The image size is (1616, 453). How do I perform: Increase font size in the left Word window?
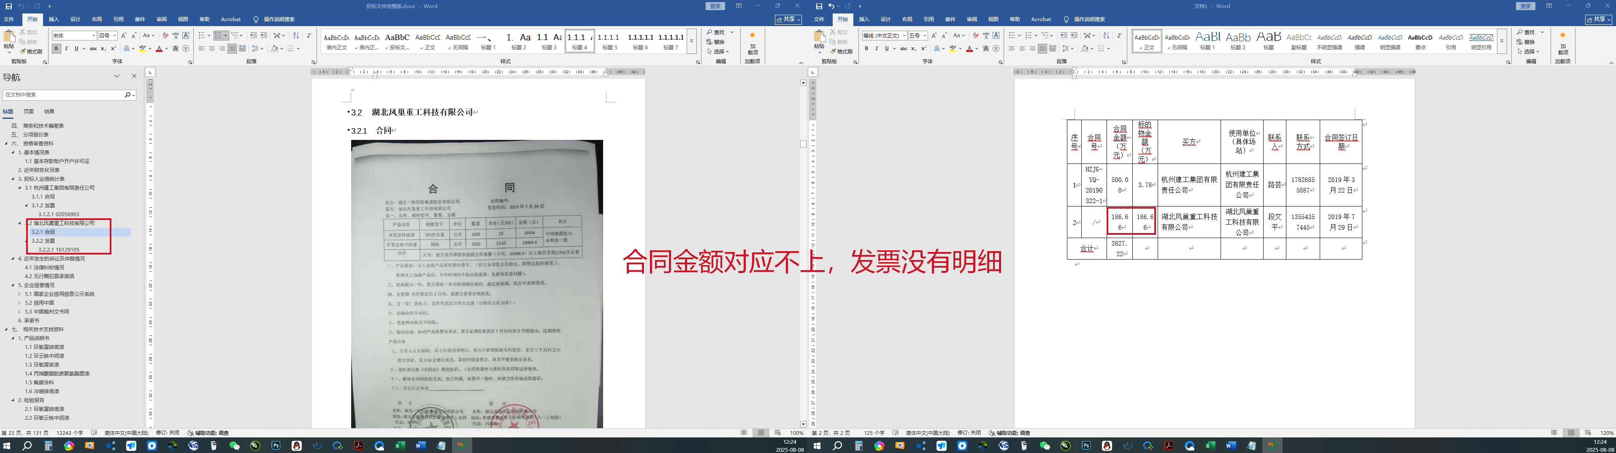(x=124, y=36)
